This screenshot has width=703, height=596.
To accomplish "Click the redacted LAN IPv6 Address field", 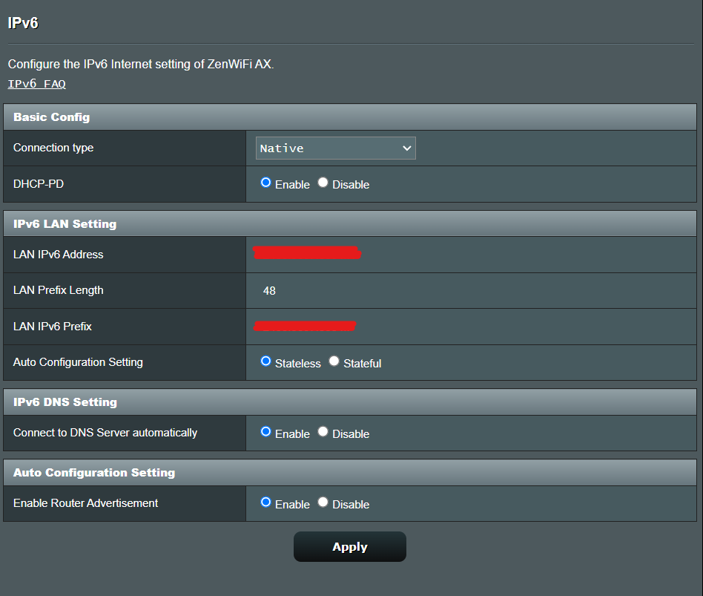I will [307, 253].
